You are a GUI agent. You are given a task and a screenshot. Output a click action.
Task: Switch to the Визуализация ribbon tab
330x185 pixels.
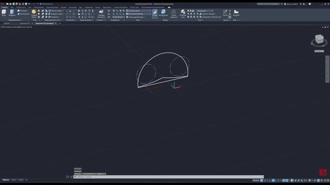[x=39, y=7]
